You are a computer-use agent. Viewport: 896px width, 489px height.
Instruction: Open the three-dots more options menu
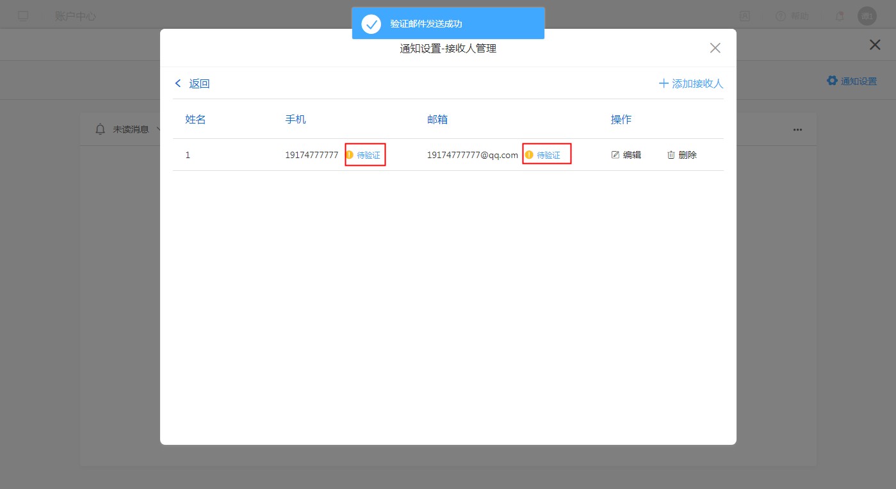point(797,129)
